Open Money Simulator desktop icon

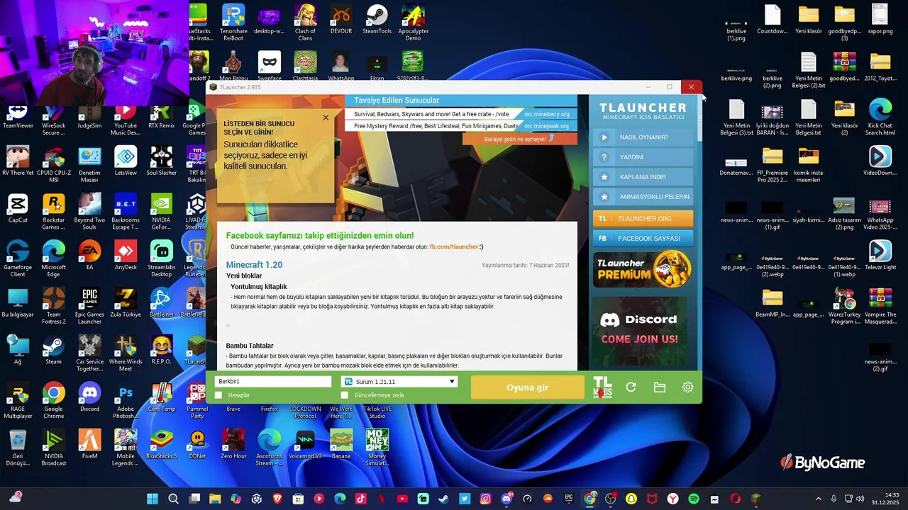point(377,448)
